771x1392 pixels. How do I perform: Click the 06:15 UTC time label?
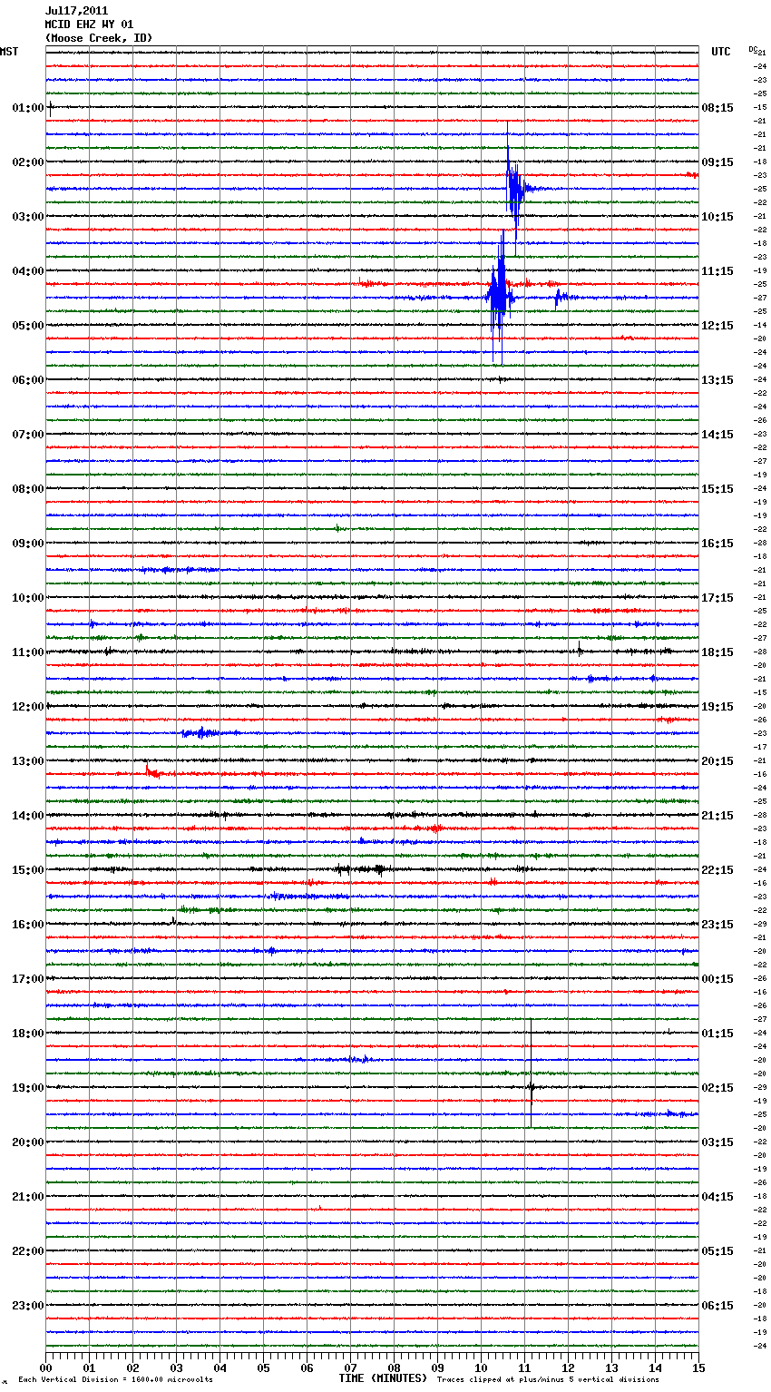(x=717, y=1306)
